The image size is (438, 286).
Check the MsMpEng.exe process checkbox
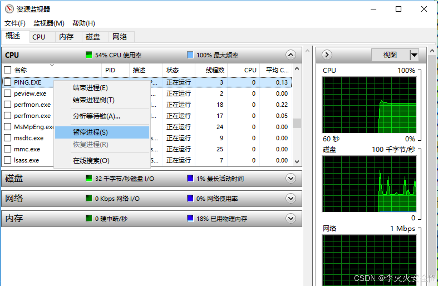coord(8,127)
